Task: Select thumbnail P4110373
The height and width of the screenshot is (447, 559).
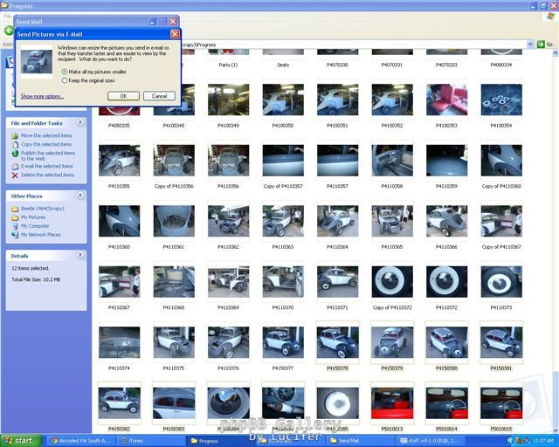Action: [x=501, y=282]
